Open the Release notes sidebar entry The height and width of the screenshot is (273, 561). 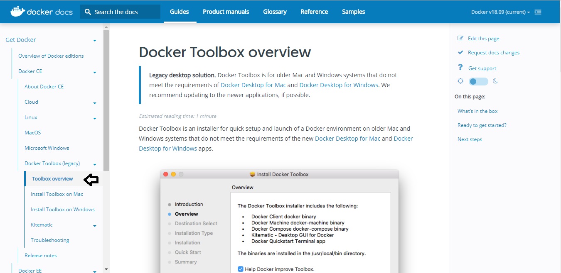coord(41,255)
